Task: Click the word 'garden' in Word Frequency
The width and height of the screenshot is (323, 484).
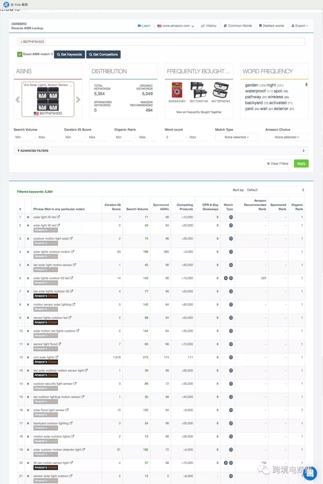Action: (x=252, y=85)
